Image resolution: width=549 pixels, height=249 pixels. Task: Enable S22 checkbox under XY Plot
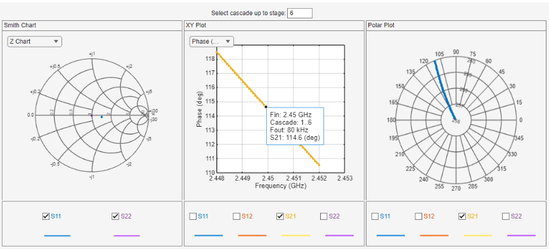coord(323,217)
